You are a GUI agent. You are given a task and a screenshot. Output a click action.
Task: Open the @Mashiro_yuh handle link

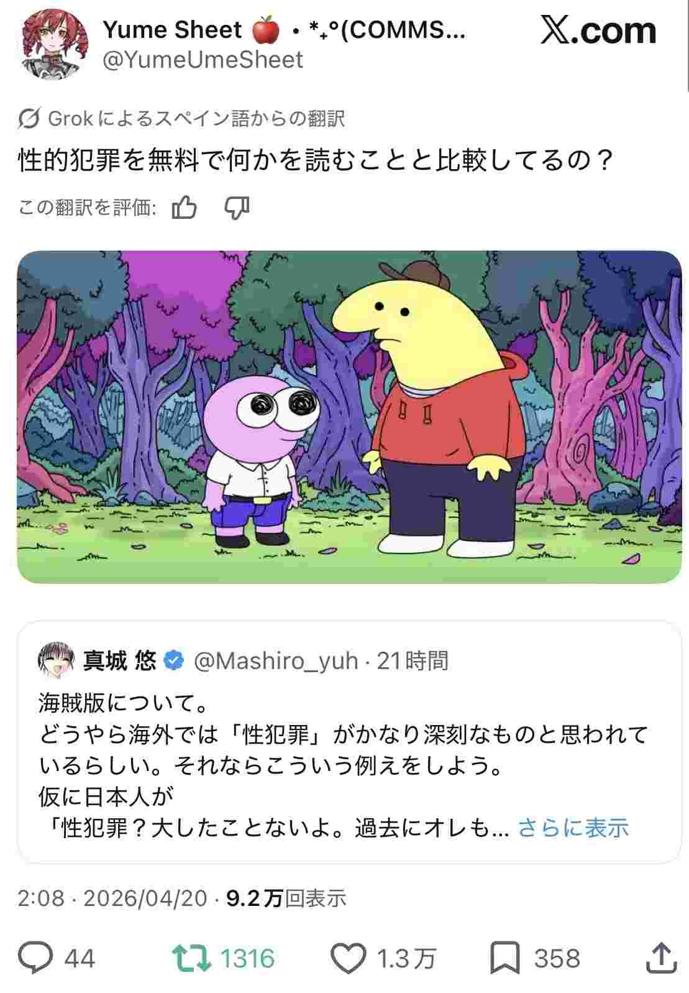tap(276, 660)
